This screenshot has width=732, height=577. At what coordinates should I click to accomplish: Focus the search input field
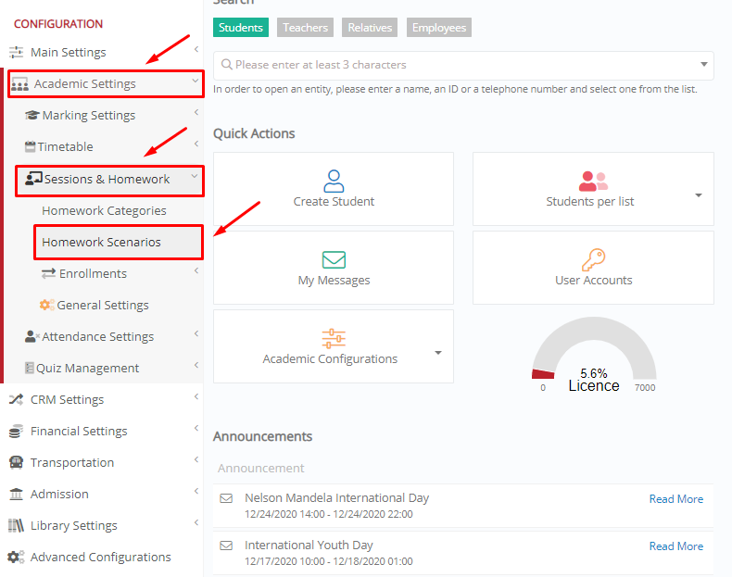(x=463, y=66)
